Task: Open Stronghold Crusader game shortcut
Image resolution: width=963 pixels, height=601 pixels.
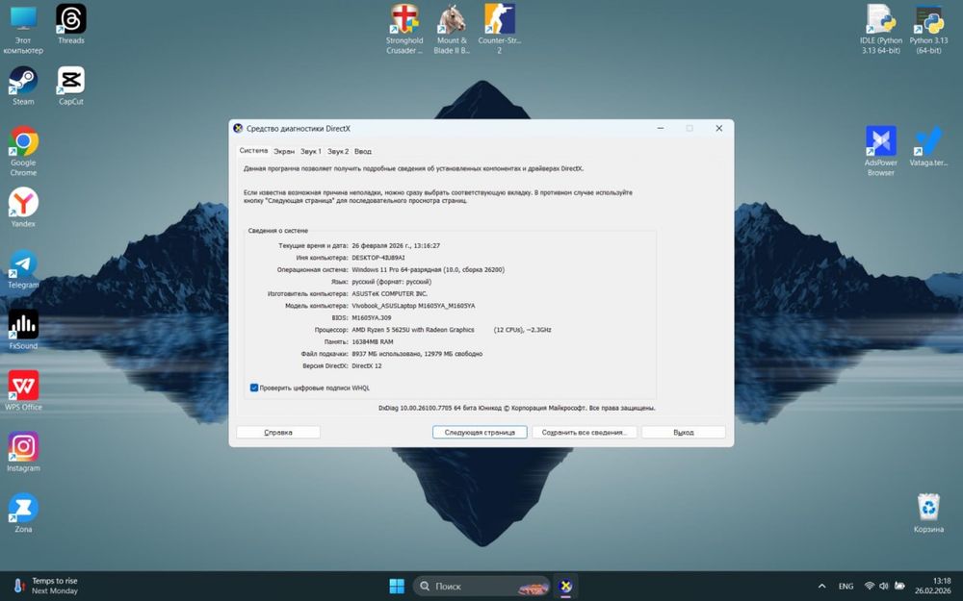Action: point(404,29)
